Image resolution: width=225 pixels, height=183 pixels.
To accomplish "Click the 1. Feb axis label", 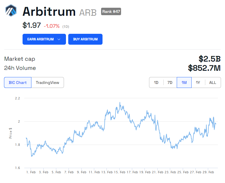I will (x=31, y=172).
